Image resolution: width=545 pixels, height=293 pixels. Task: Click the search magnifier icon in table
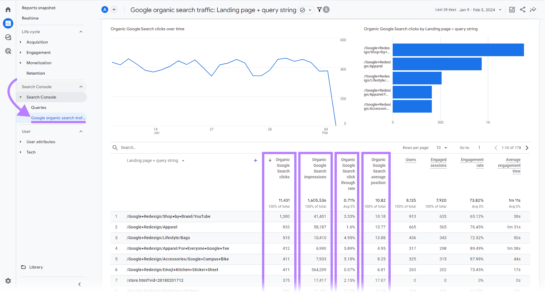pos(115,148)
